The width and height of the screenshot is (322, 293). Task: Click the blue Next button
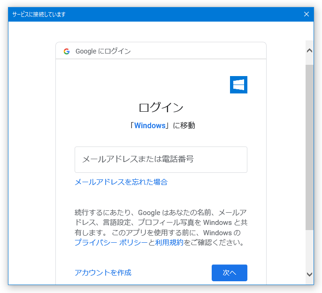(x=230, y=273)
